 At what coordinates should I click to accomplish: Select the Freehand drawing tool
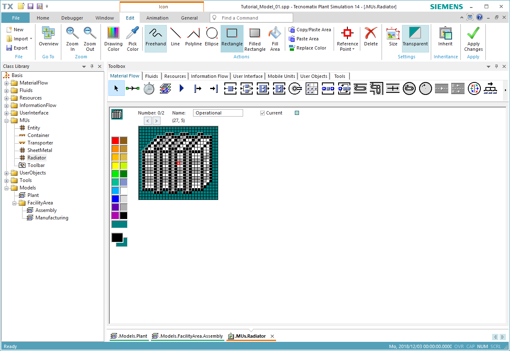pos(155,38)
